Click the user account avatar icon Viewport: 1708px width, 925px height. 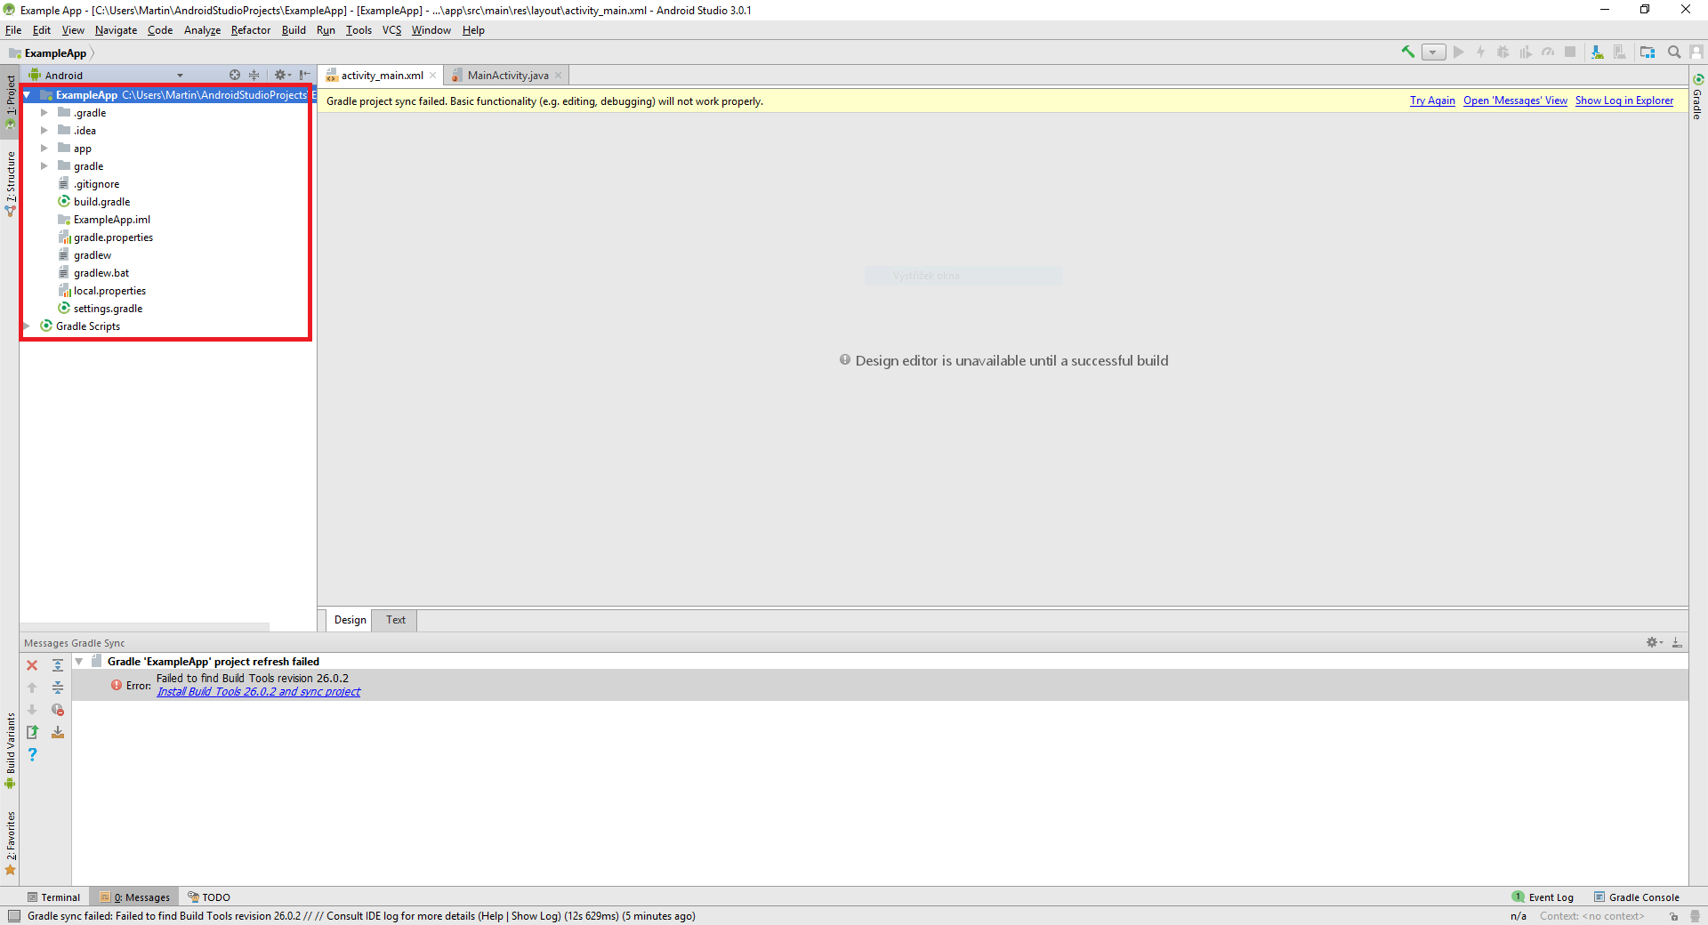tap(1696, 52)
